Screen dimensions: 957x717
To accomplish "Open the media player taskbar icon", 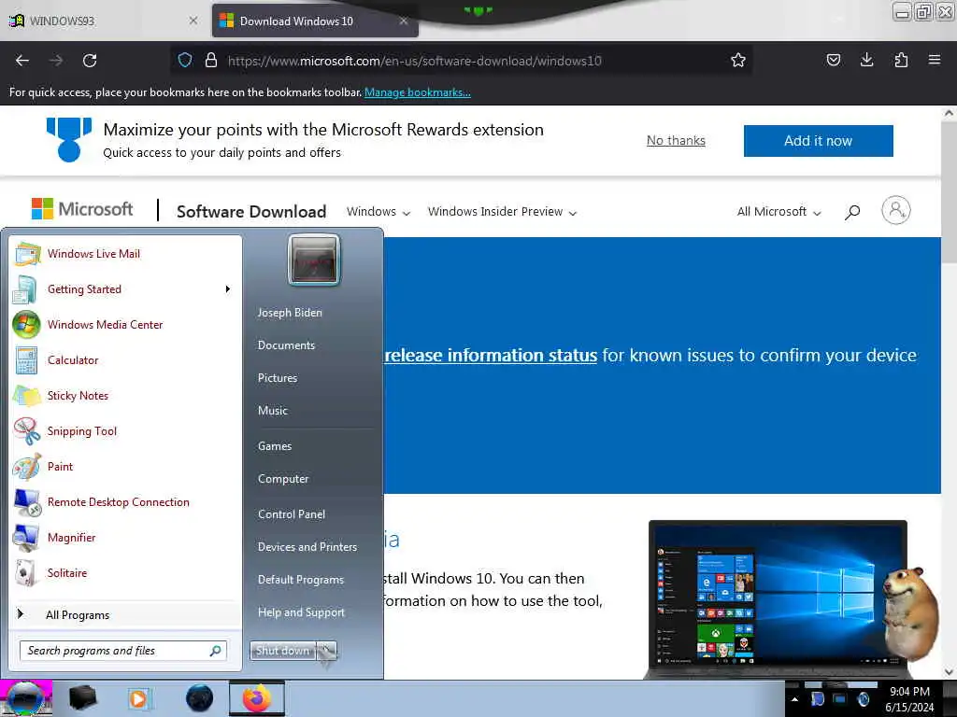I will (138, 698).
